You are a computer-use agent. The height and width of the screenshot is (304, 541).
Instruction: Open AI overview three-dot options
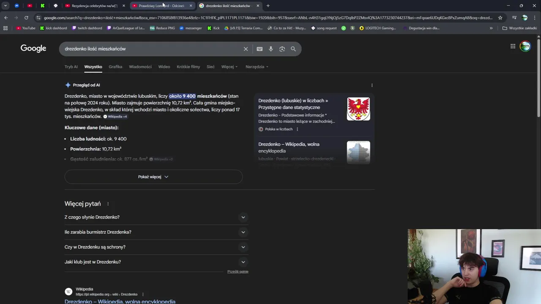[x=372, y=85]
